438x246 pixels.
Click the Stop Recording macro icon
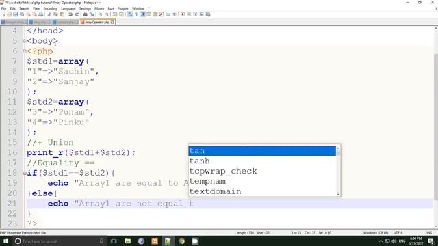[x=189, y=14]
